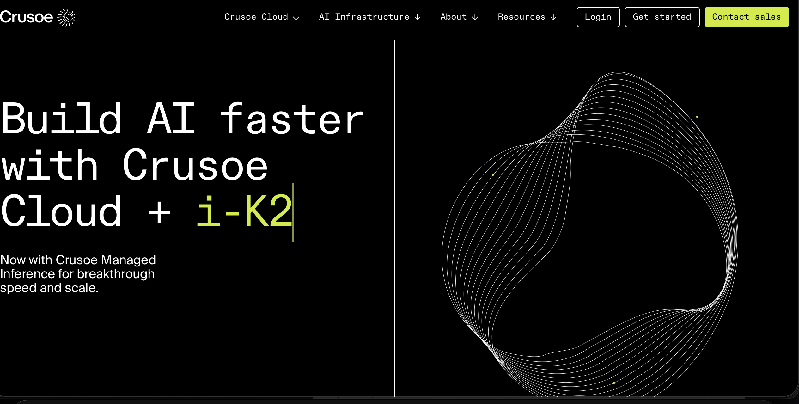Screen dimensions: 799x404
Task: Open the About menu
Action: tap(454, 17)
